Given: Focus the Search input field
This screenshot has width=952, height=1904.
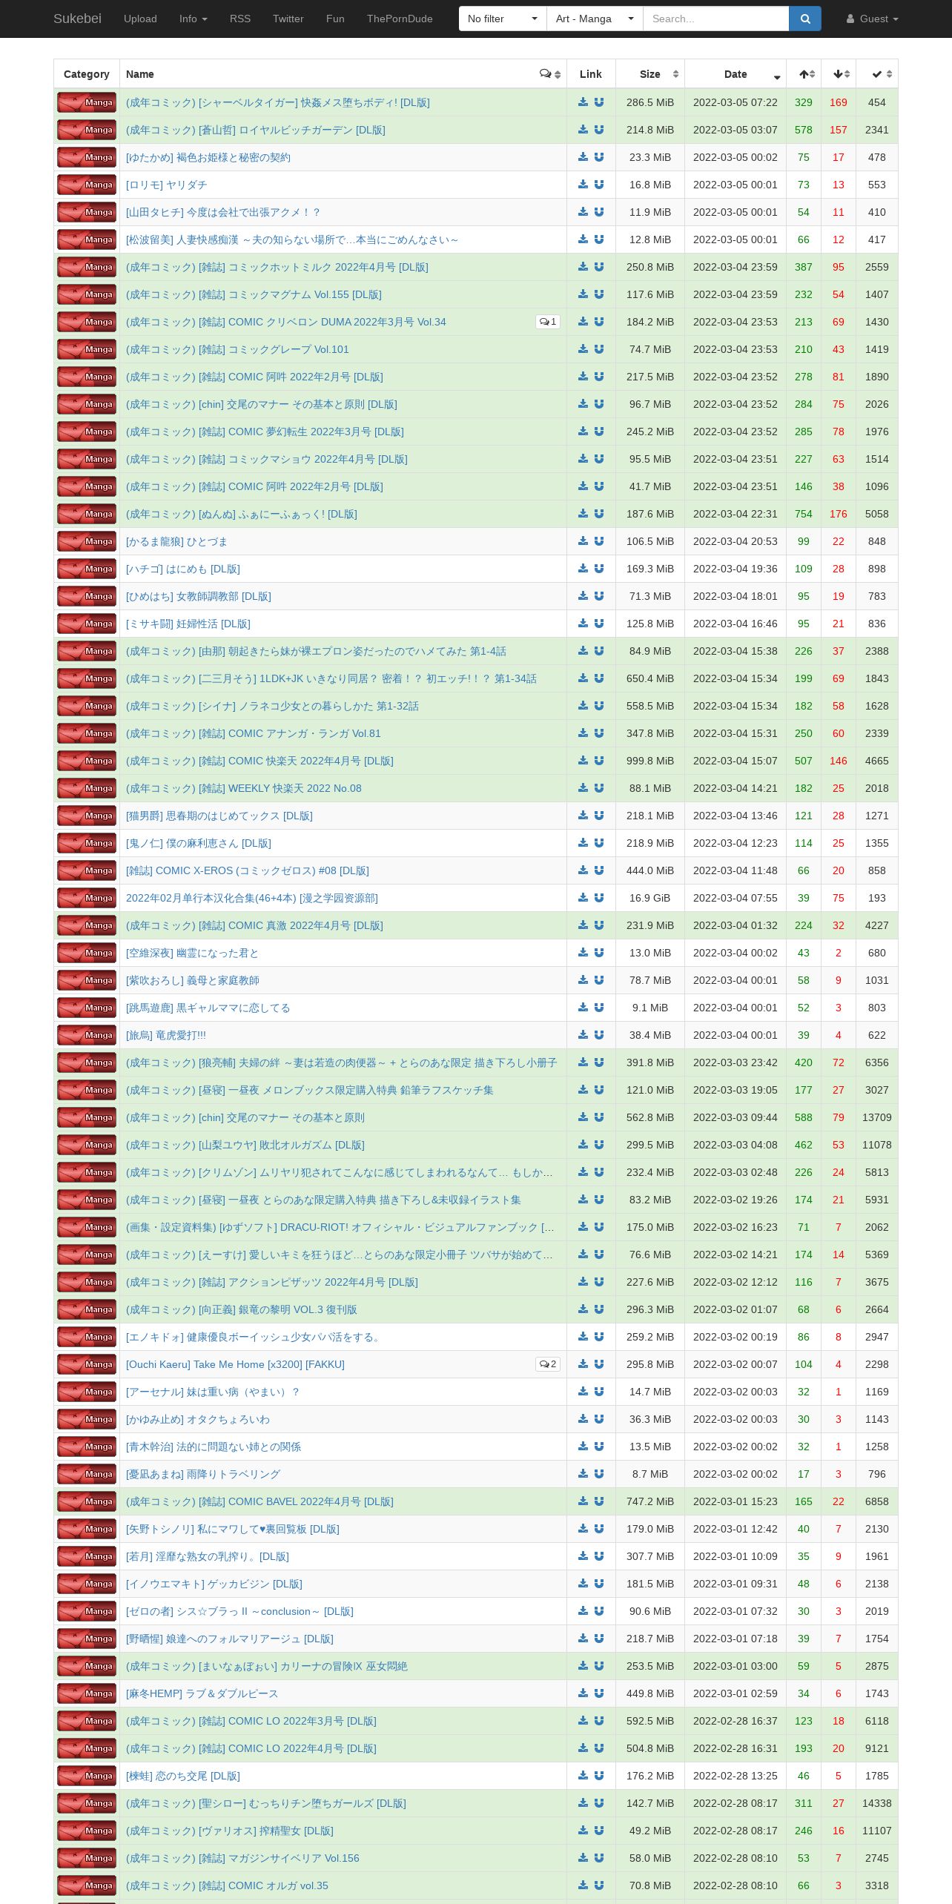Looking at the screenshot, I should click(x=715, y=19).
